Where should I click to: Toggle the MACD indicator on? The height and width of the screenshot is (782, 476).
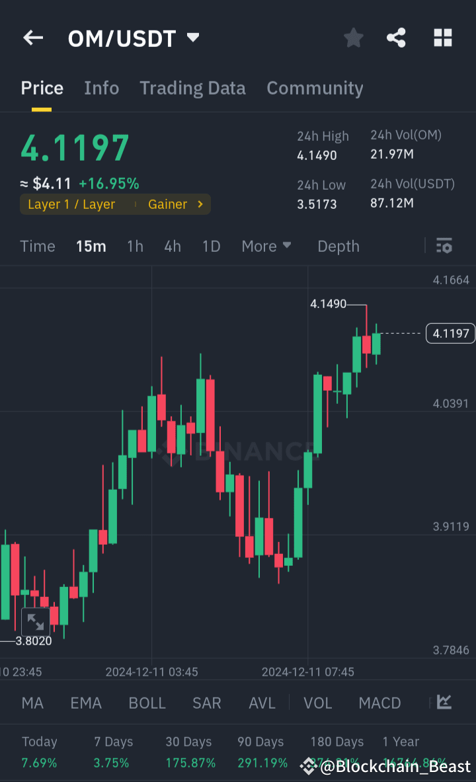coord(379,703)
